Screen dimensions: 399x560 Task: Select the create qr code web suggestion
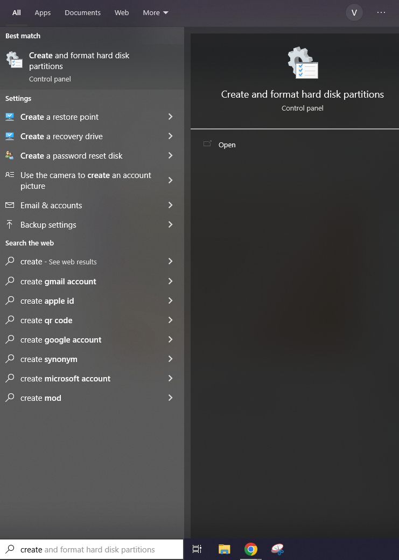tap(92, 320)
